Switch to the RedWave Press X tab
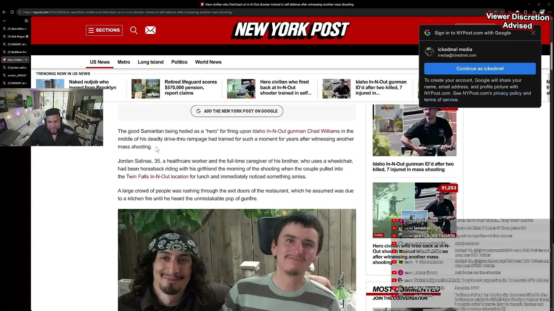Screen dimensions: 554x311 pyautogui.click(x=16, y=52)
